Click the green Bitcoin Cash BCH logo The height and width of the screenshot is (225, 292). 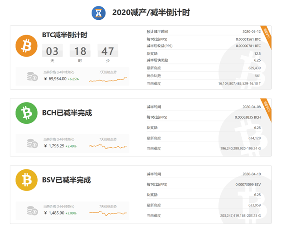(26, 113)
